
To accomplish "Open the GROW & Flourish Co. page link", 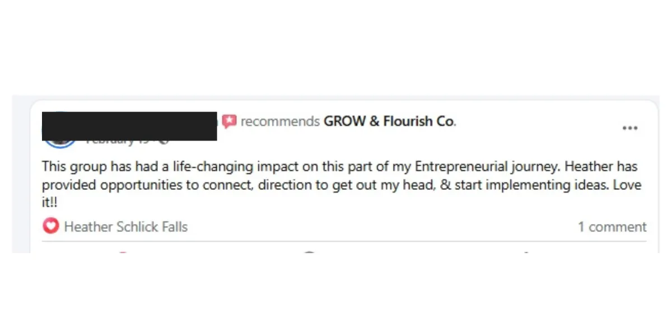I will pos(390,122).
